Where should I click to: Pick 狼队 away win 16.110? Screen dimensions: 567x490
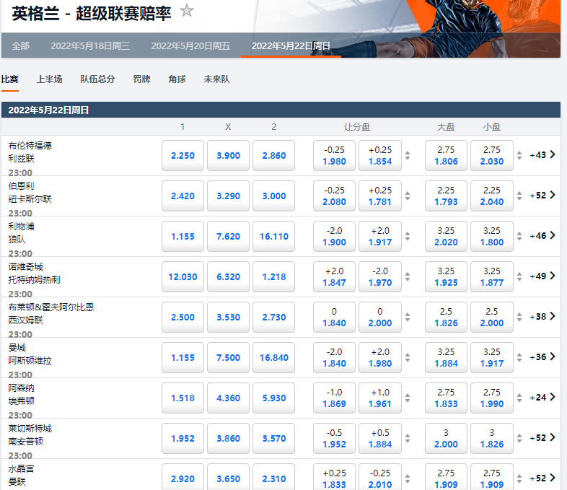(273, 237)
